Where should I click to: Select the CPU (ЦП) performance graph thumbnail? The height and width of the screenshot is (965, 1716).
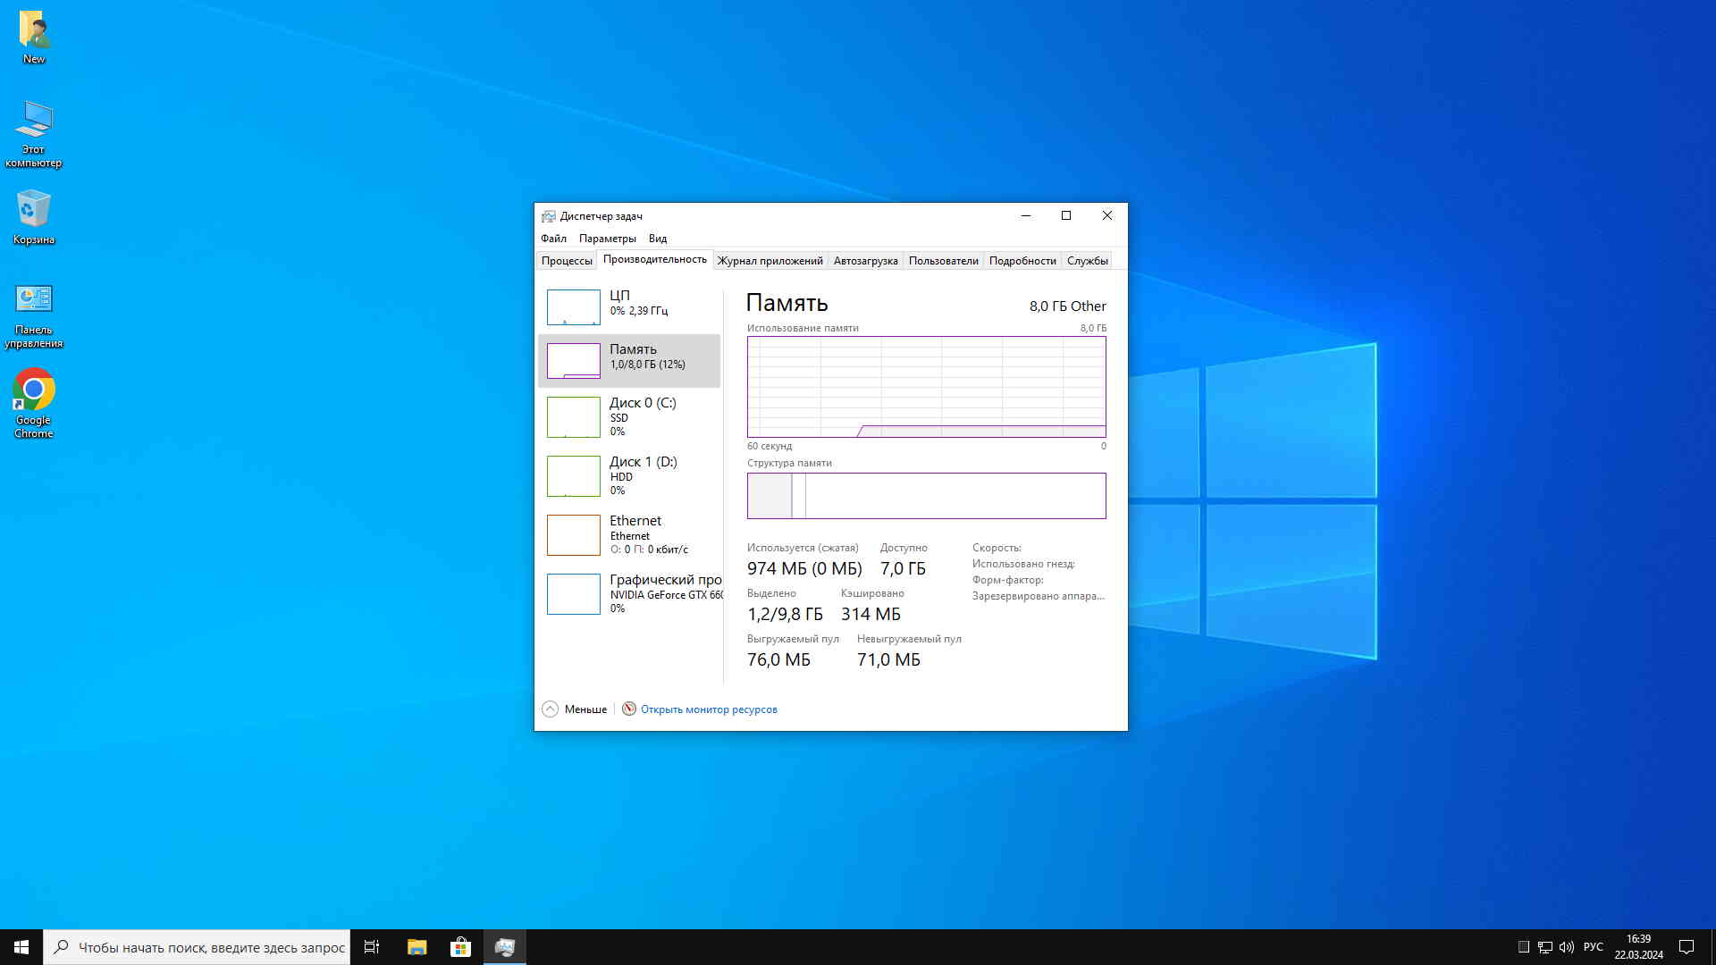pos(573,306)
